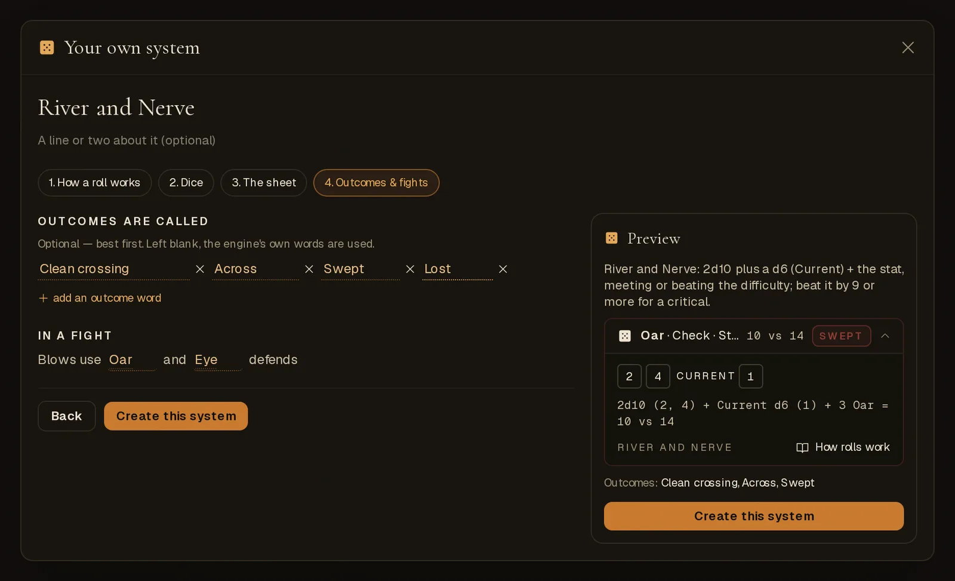955x581 pixels.
Task: Click the Current die showing 1
Action: pos(751,376)
